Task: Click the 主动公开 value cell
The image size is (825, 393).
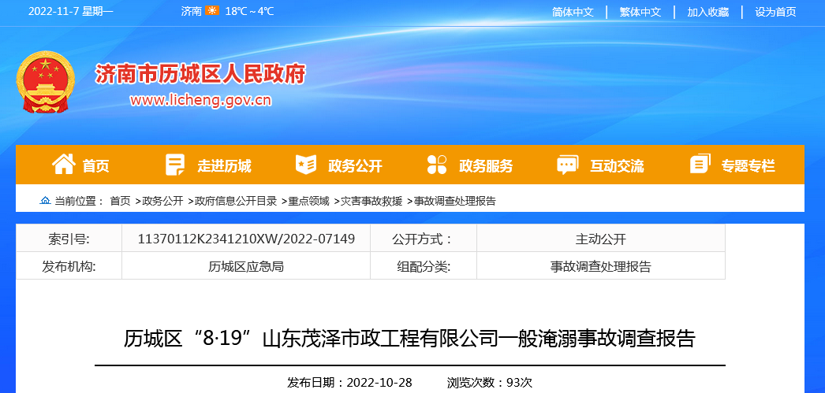Action: point(601,239)
